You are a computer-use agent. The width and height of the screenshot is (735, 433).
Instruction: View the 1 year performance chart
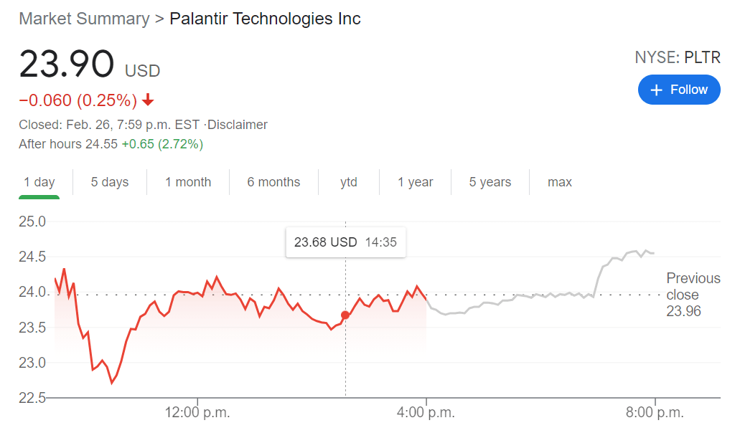pyautogui.click(x=415, y=182)
